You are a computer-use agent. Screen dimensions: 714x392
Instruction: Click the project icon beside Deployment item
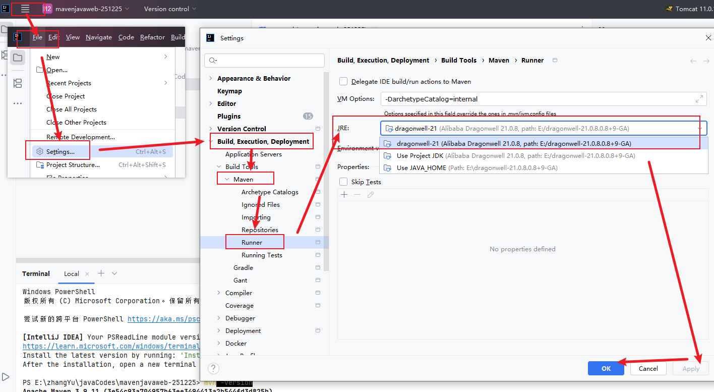[x=318, y=330]
